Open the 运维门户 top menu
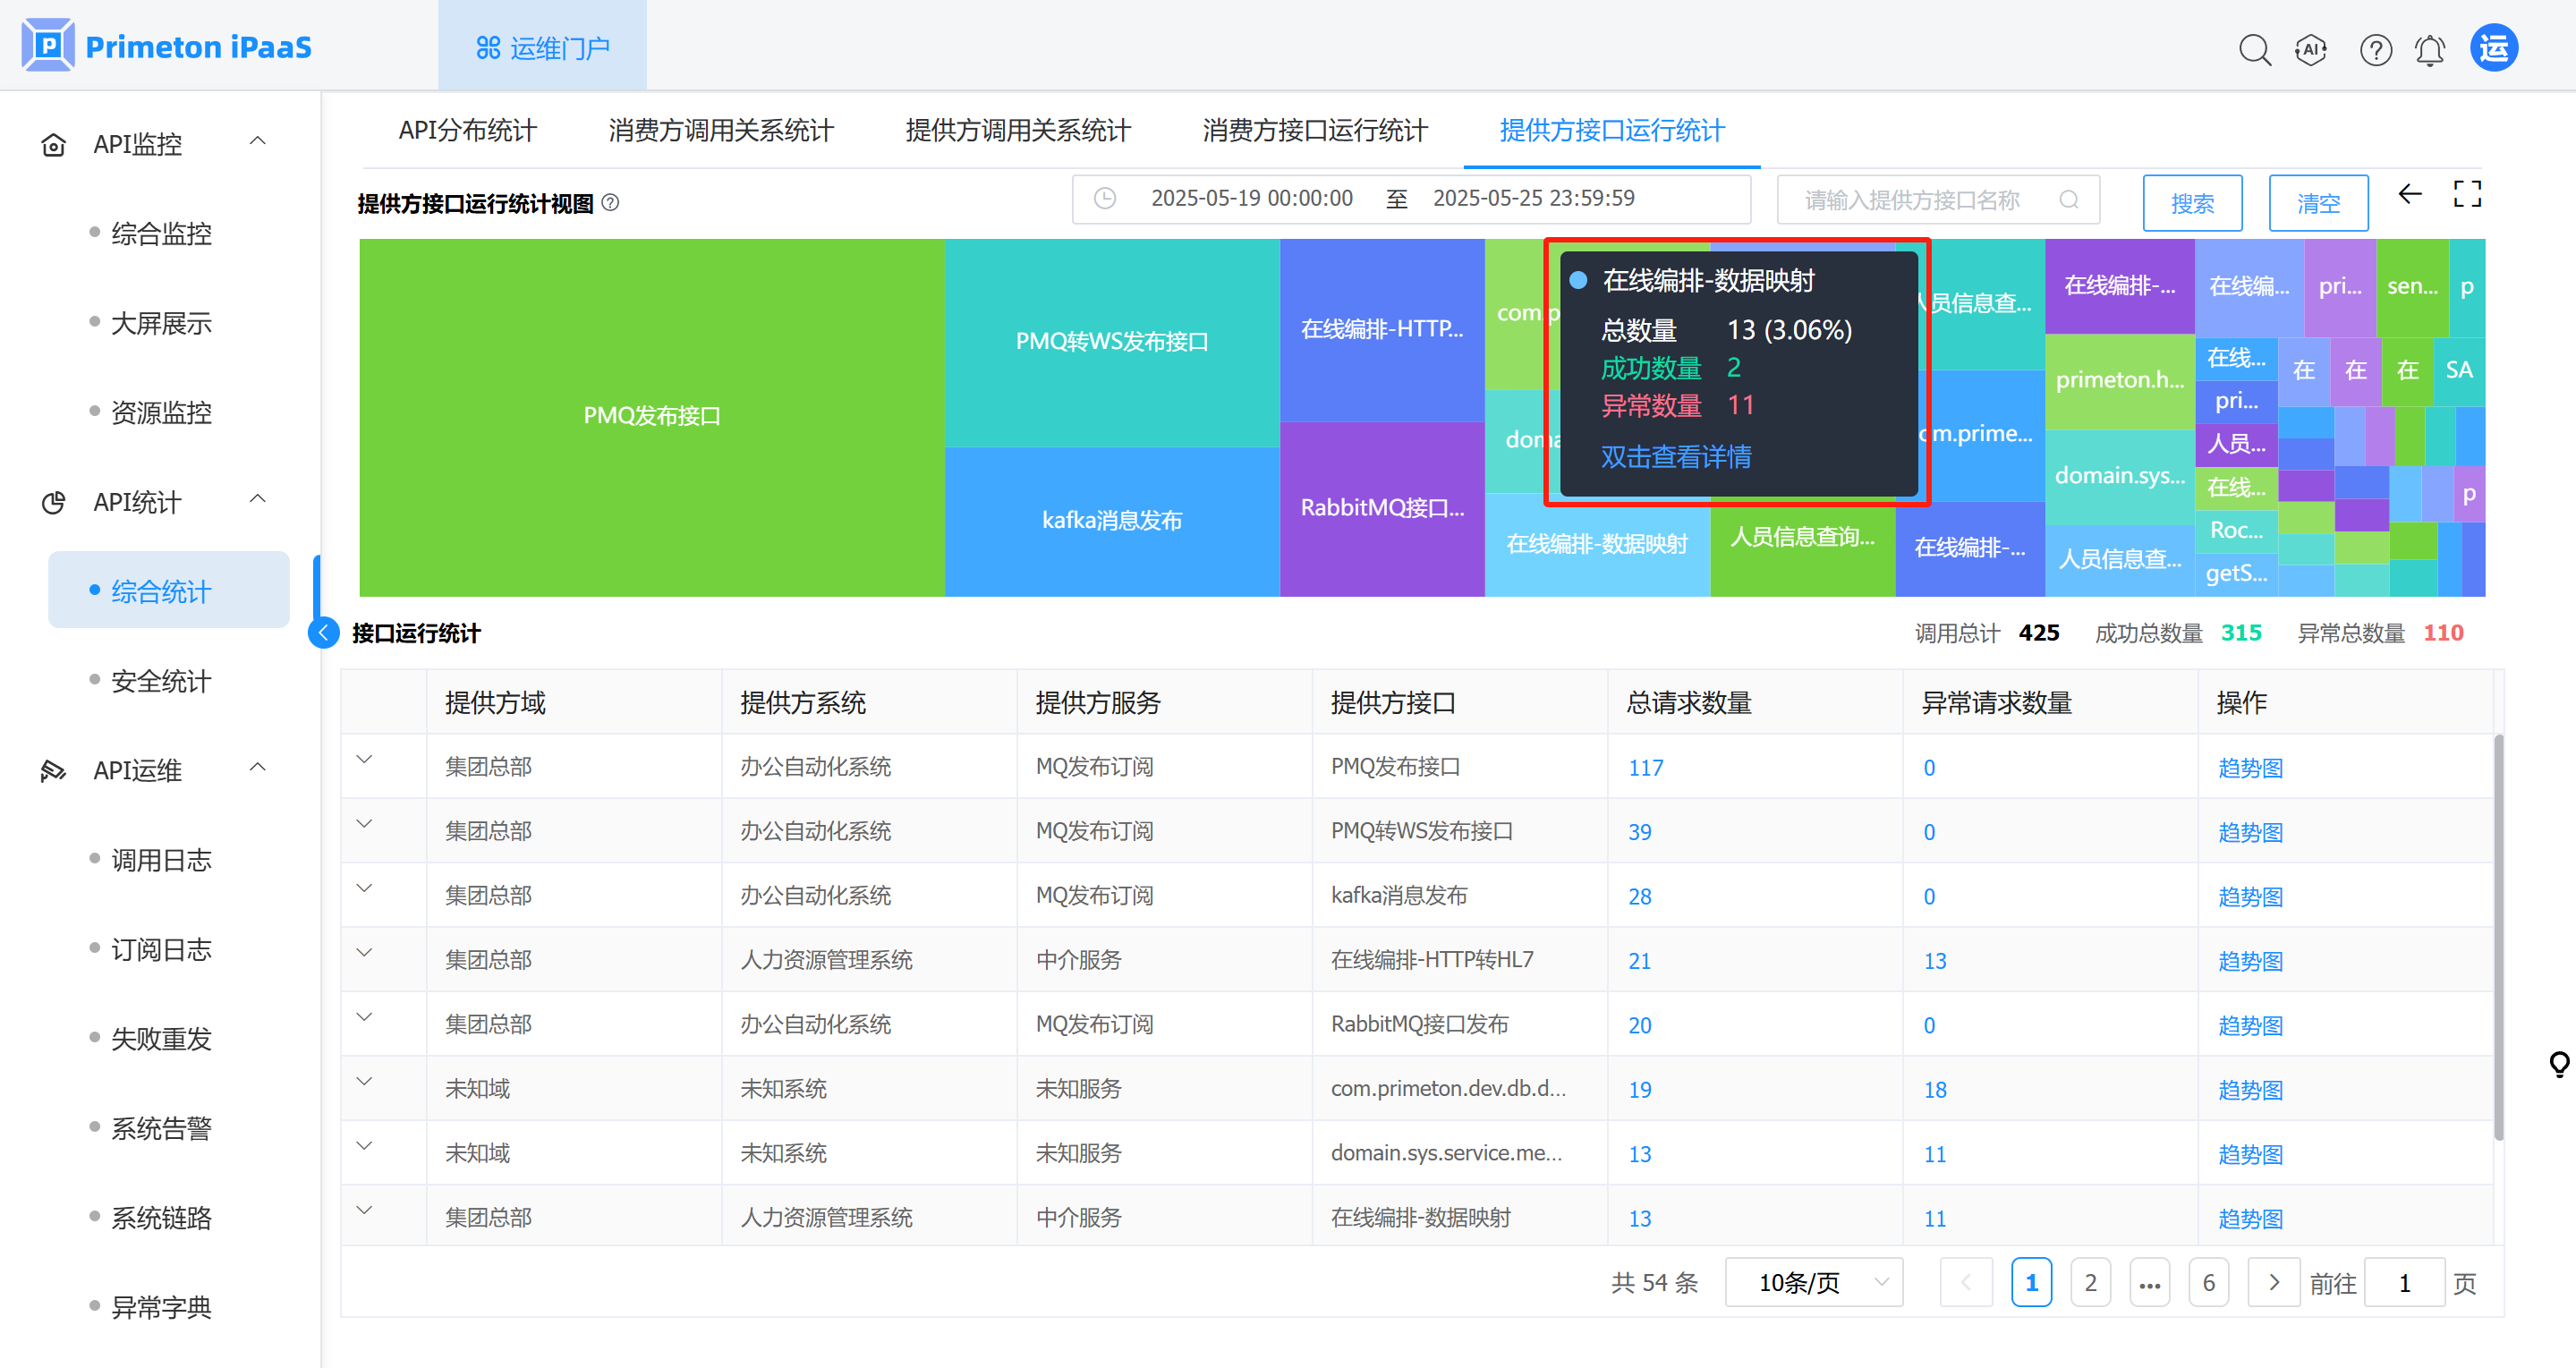 tap(542, 47)
